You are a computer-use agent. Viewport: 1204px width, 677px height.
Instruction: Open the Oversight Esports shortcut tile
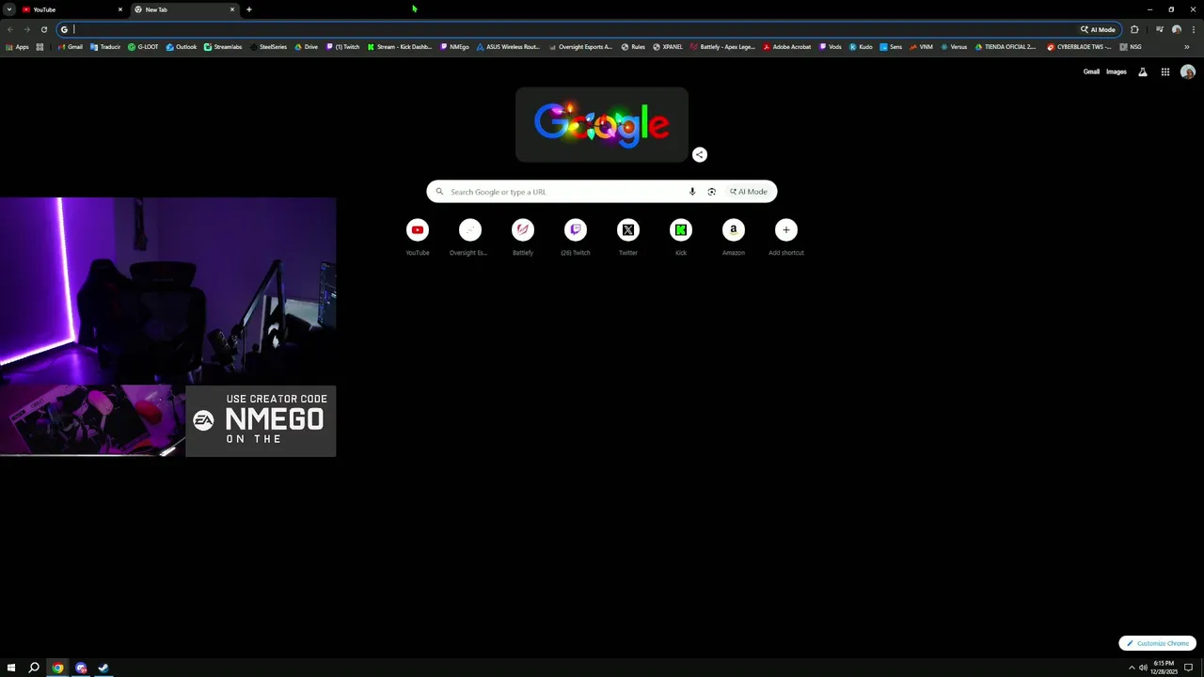coord(470,237)
